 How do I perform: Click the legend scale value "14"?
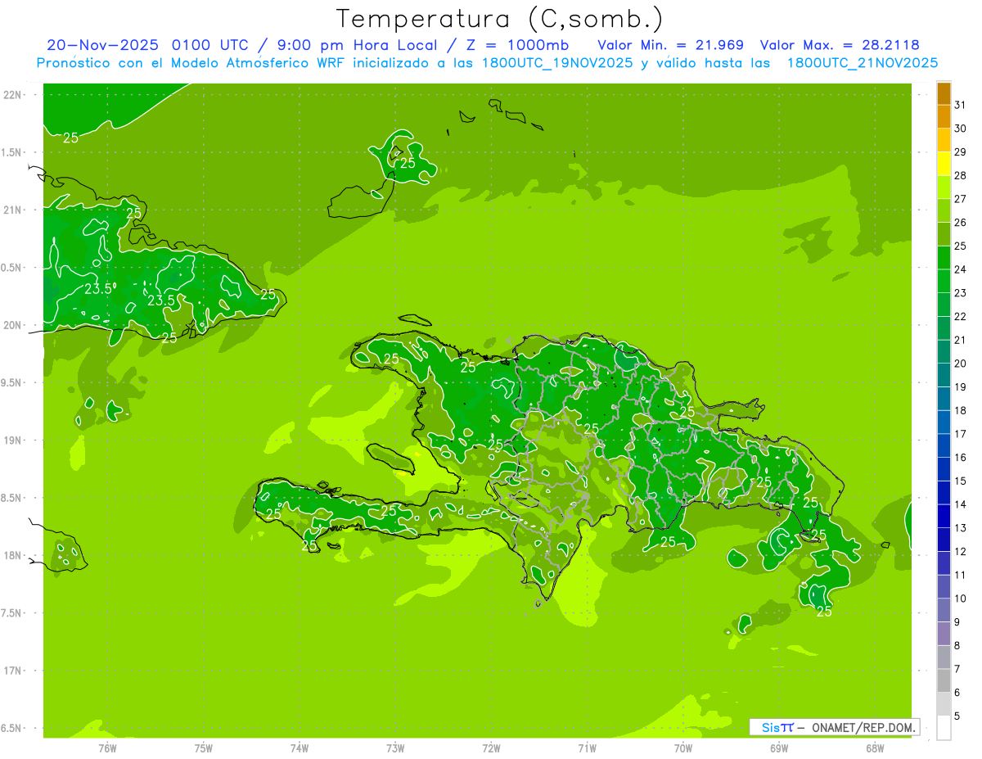point(961,504)
